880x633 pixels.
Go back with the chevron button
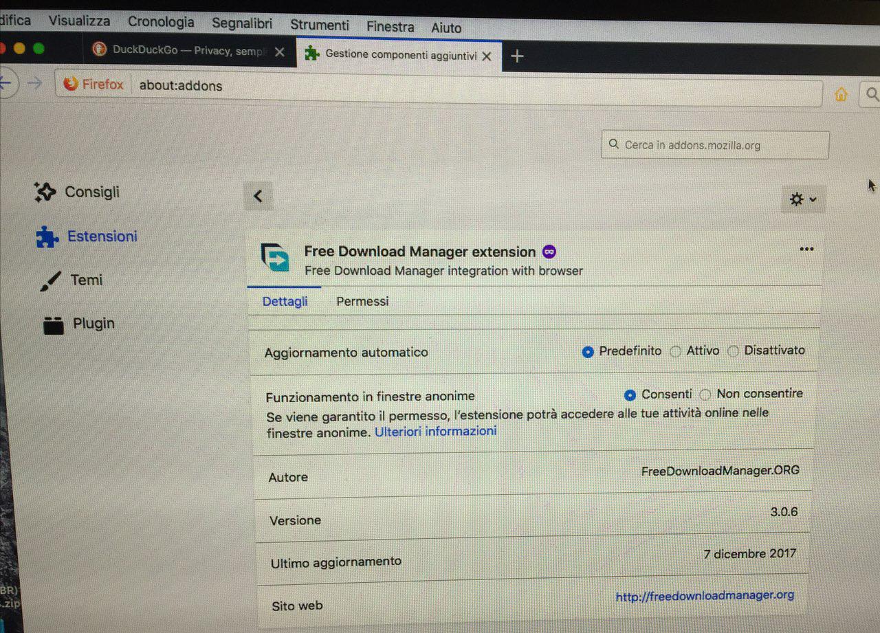click(258, 197)
